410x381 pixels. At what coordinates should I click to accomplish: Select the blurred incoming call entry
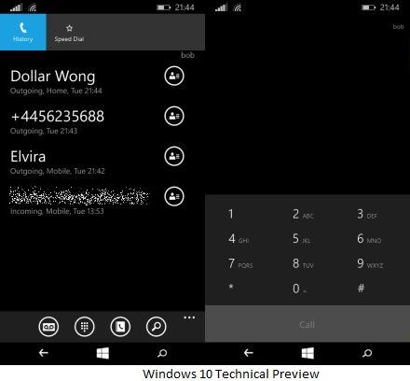pyautogui.click(x=79, y=201)
